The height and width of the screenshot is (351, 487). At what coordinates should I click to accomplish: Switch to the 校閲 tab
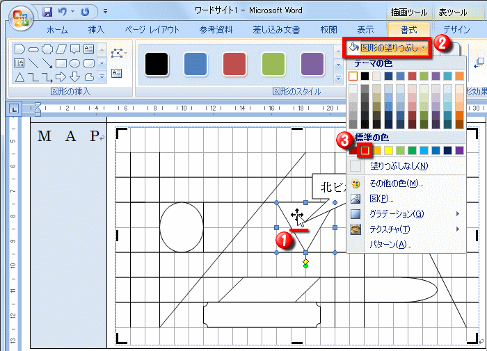[328, 30]
